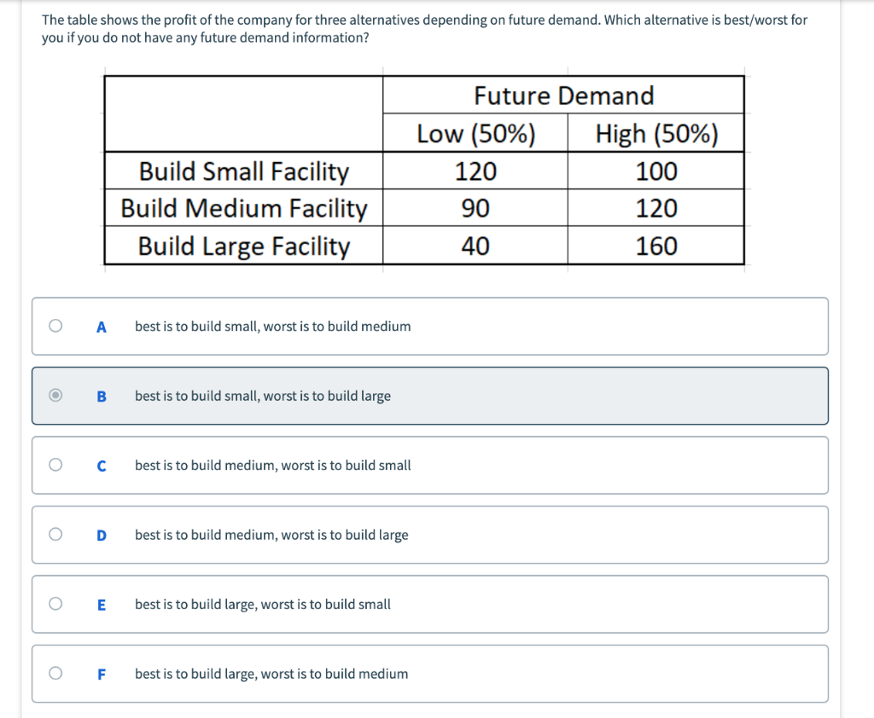Viewport: 874px width, 718px height.
Task: Click the cell containing value 160
Action: (x=655, y=246)
